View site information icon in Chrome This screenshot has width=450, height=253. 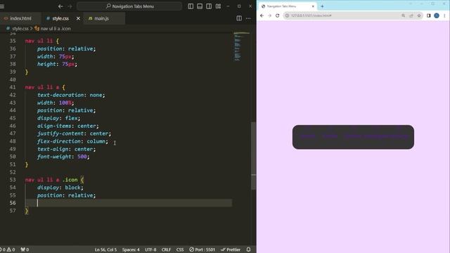click(x=287, y=15)
